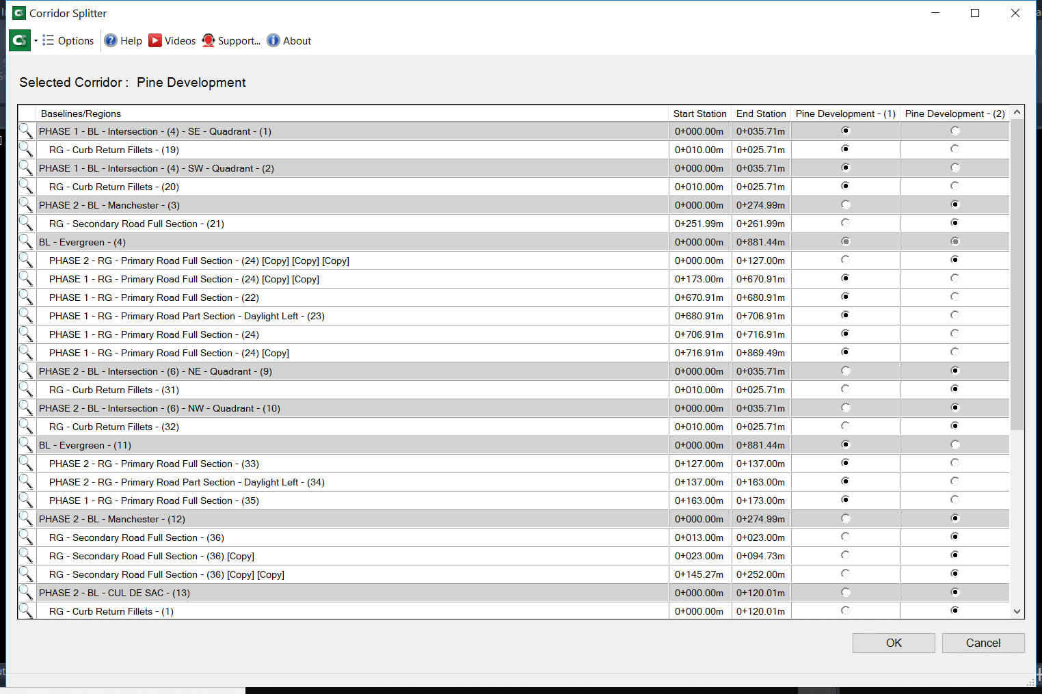Click the scrollbar down arrow of the table

coord(1017,611)
